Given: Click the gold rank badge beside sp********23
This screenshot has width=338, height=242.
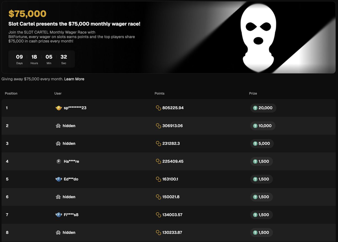Looking at the screenshot, I should tap(59, 108).
